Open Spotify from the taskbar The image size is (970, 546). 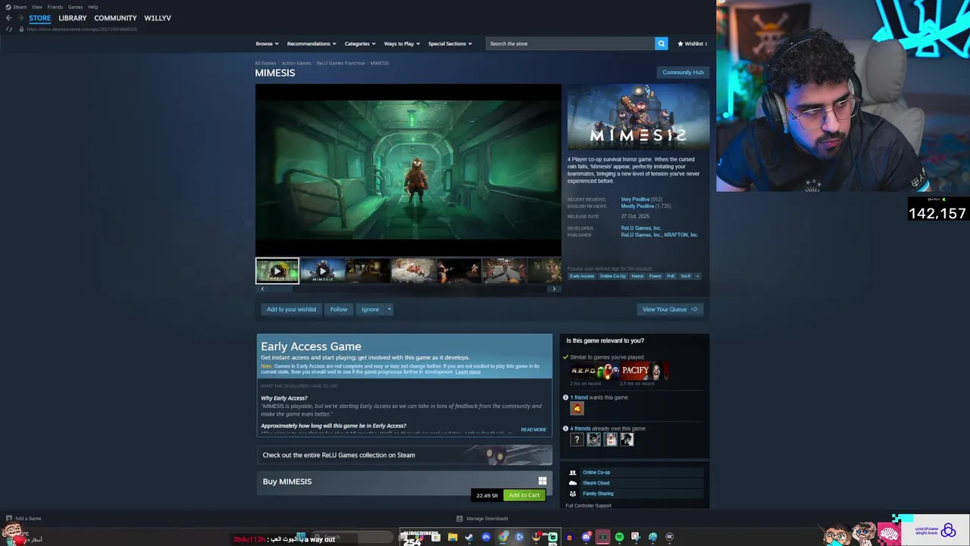(x=619, y=537)
